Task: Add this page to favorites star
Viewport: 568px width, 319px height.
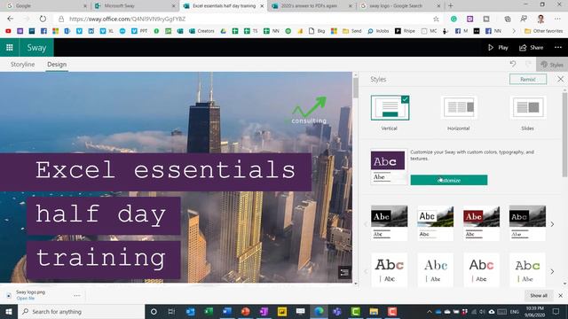Action: 436,19
